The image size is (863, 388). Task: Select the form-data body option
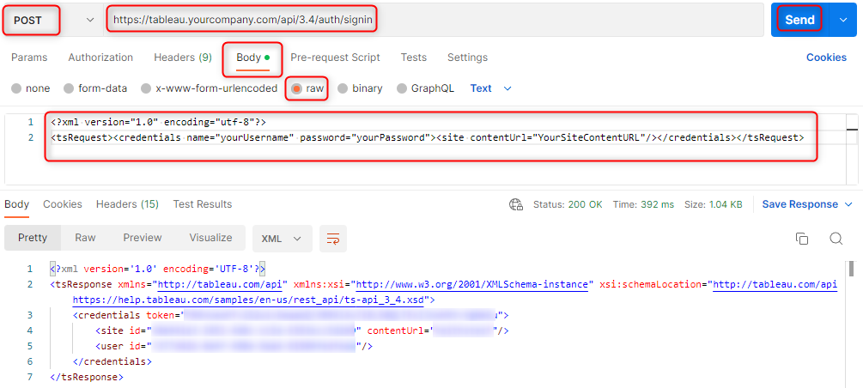[96, 88]
